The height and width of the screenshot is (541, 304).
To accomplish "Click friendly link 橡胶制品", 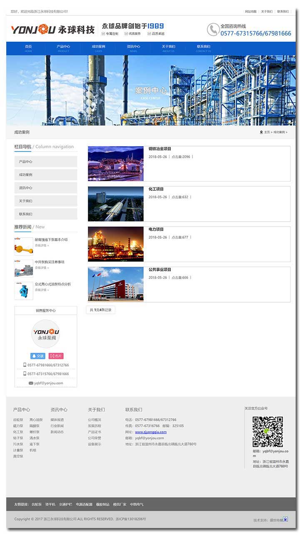I will click(x=103, y=504).
